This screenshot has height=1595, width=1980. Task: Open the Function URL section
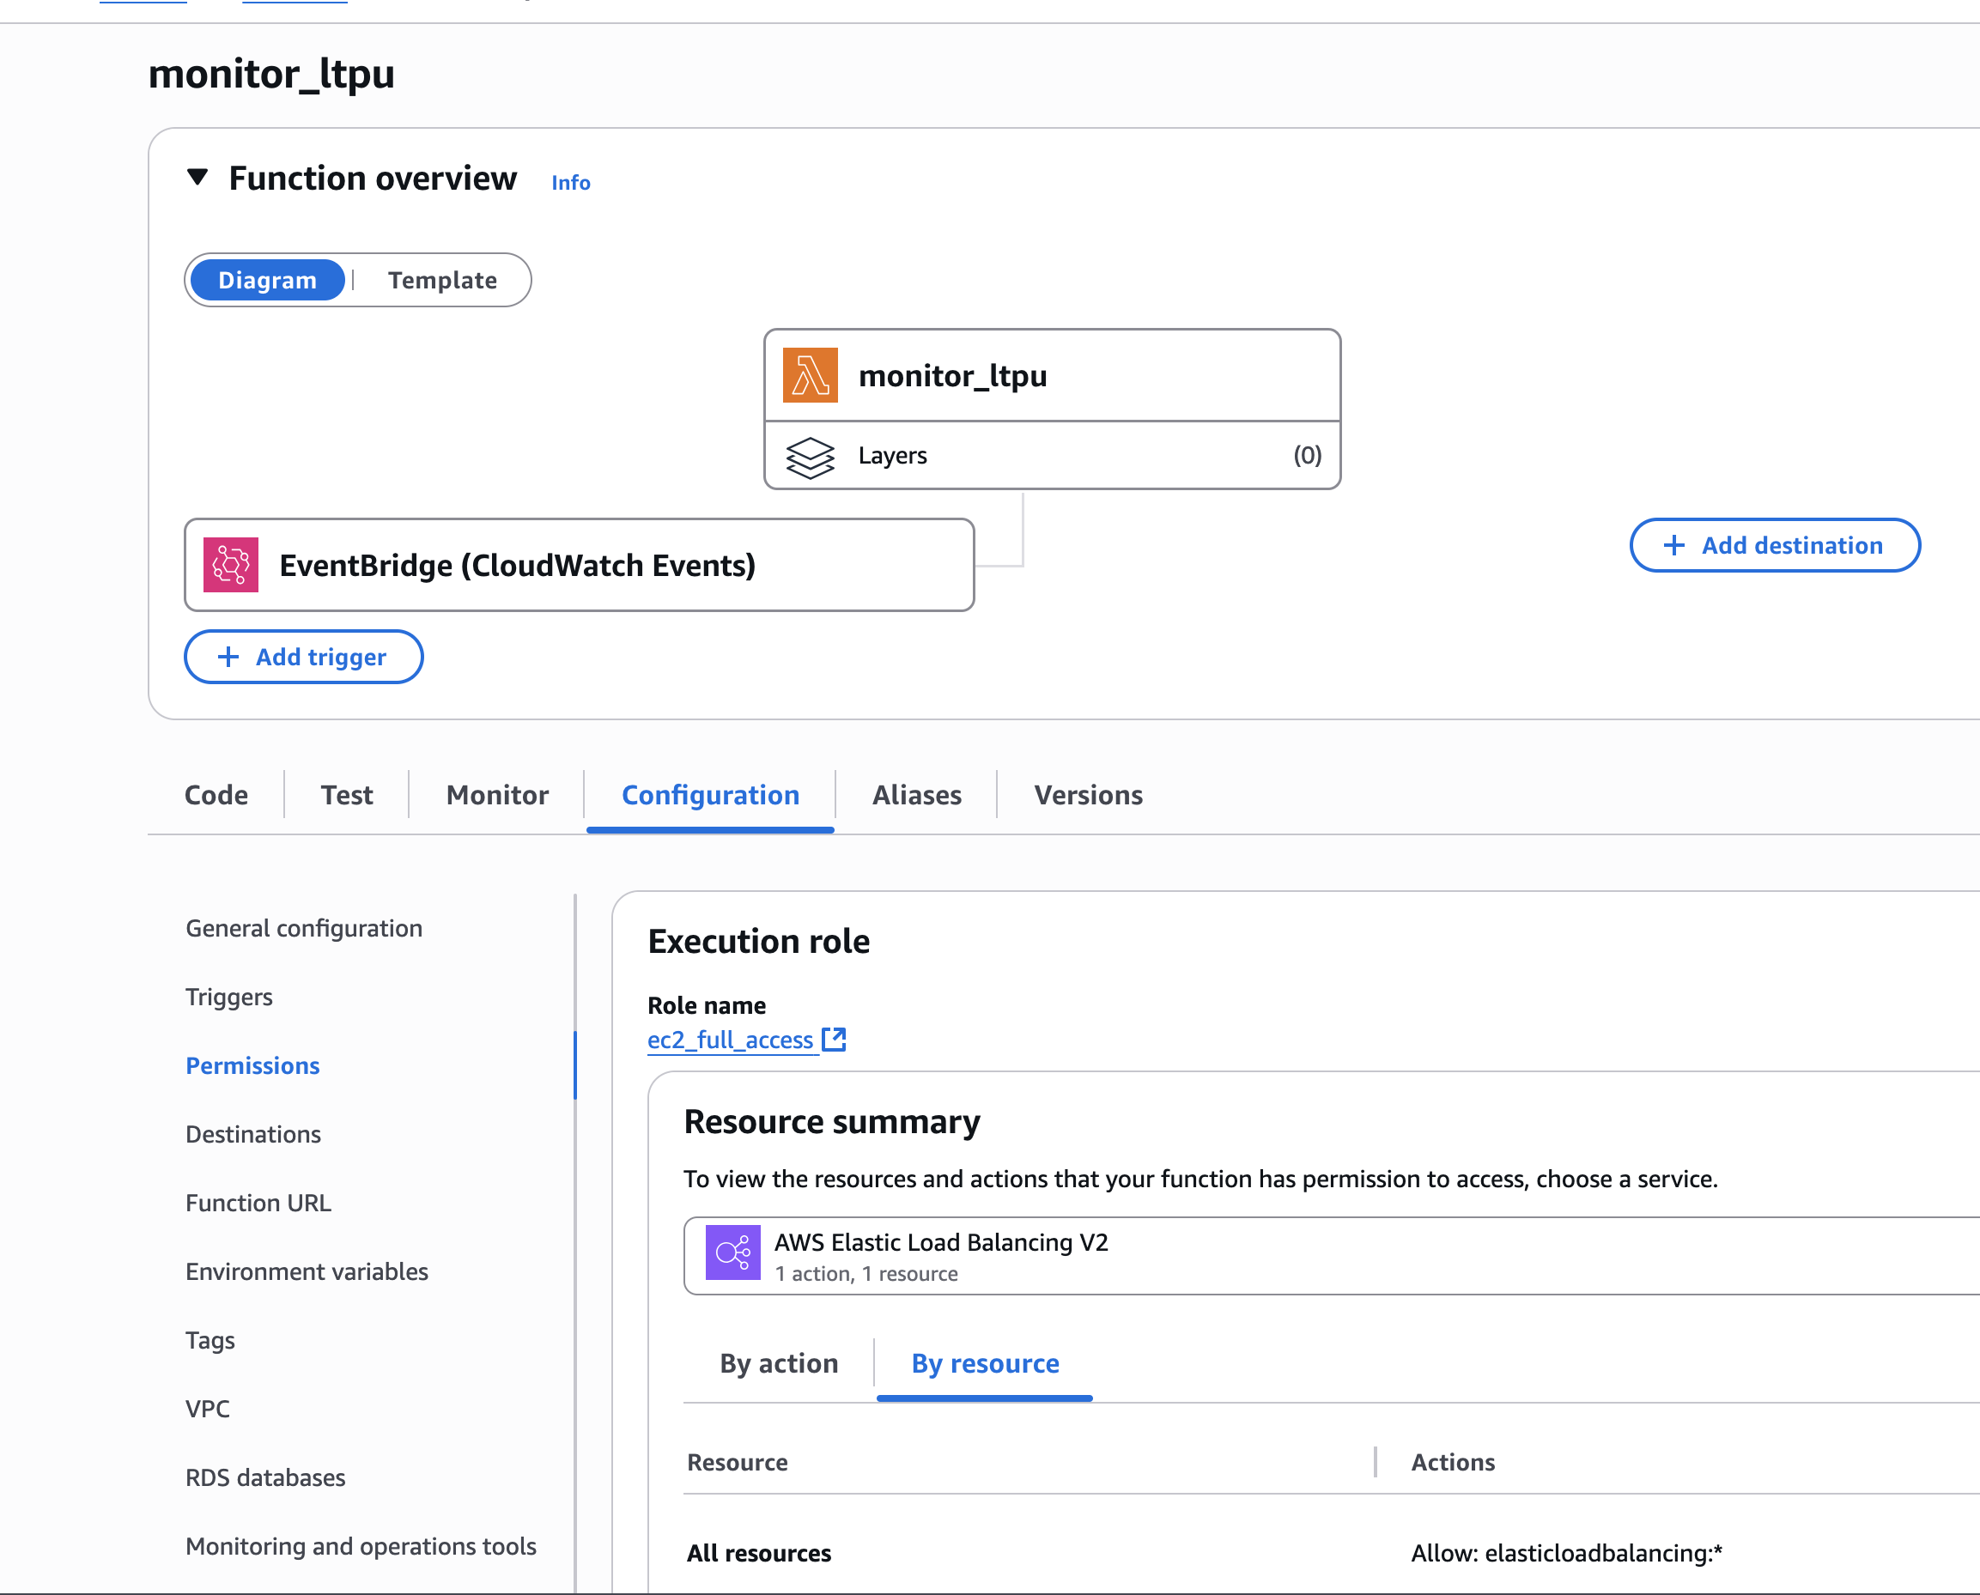coord(258,1203)
